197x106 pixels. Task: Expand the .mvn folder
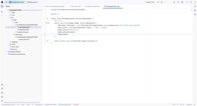click(x=8, y=15)
